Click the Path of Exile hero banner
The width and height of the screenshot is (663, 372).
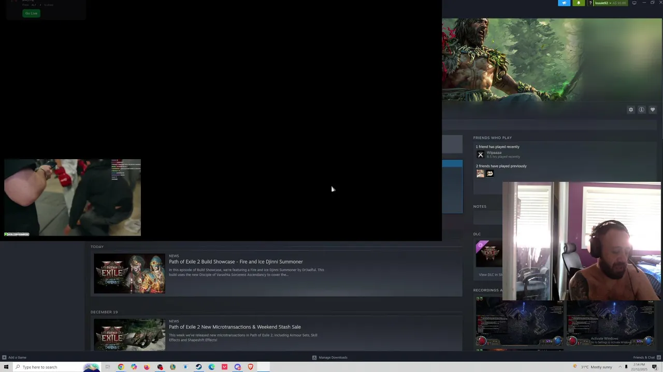tap(552, 60)
